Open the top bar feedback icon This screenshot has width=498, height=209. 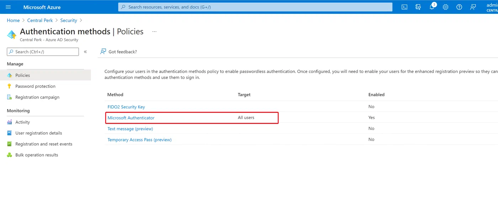473,7
